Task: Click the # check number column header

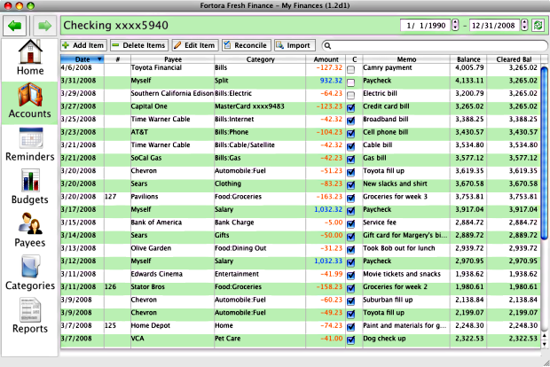Action: tap(117, 59)
